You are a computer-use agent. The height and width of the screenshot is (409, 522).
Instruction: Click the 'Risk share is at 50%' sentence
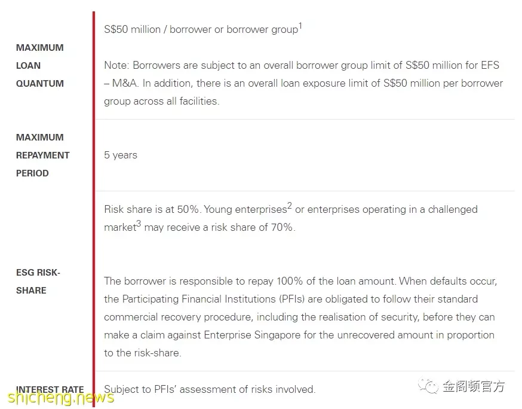point(152,209)
